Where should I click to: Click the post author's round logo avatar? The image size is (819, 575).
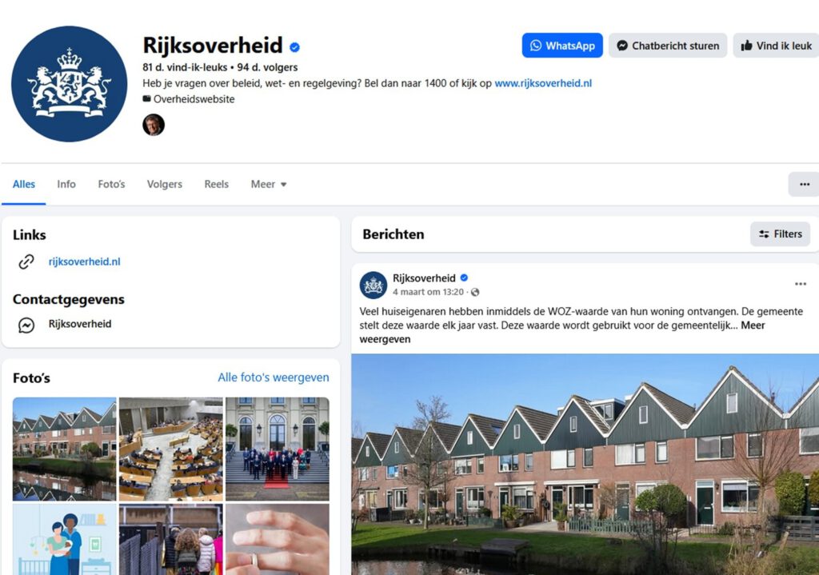pyautogui.click(x=373, y=286)
